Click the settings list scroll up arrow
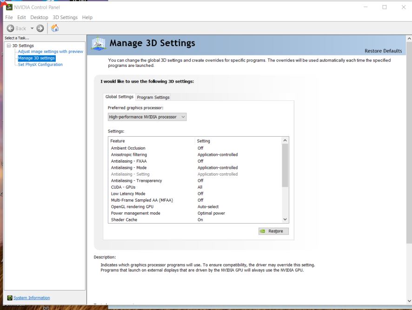 [x=285, y=140]
